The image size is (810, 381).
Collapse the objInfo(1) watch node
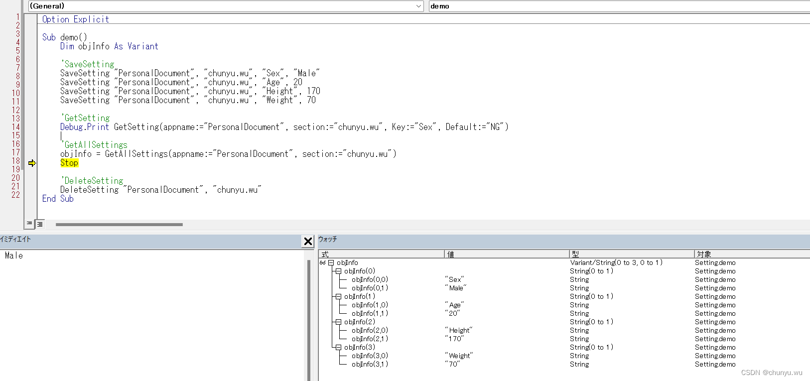point(338,296)
